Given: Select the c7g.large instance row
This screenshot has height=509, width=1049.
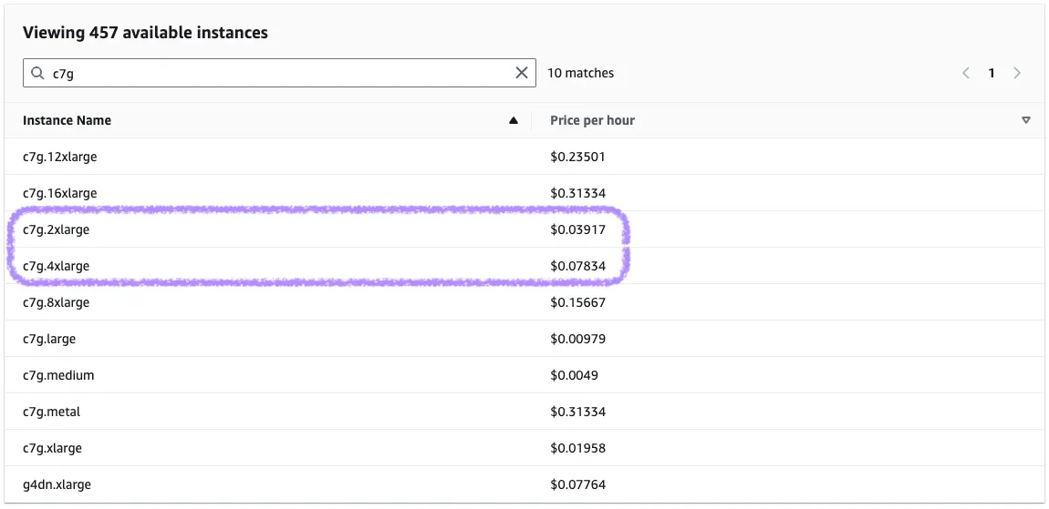Looking at the screenshot, I should point(49,339).
